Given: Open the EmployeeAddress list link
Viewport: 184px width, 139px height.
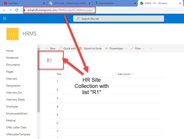Looking at the screenshot, I should point(17,114).
